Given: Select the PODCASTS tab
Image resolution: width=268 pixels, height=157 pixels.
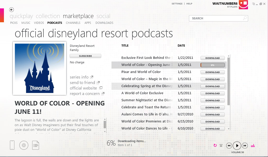Looking at the screenshot, I should point(55,23).
